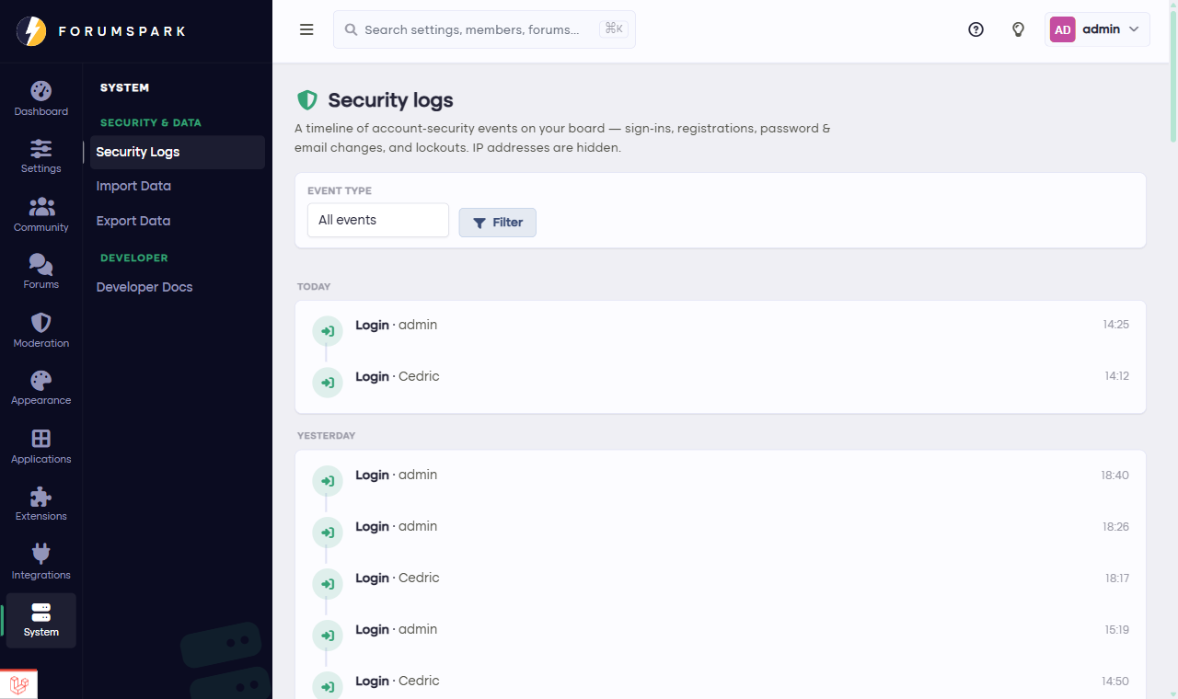The image size is (1178, 699).
Task: Select the System server icon
Action: coord(40,613)
